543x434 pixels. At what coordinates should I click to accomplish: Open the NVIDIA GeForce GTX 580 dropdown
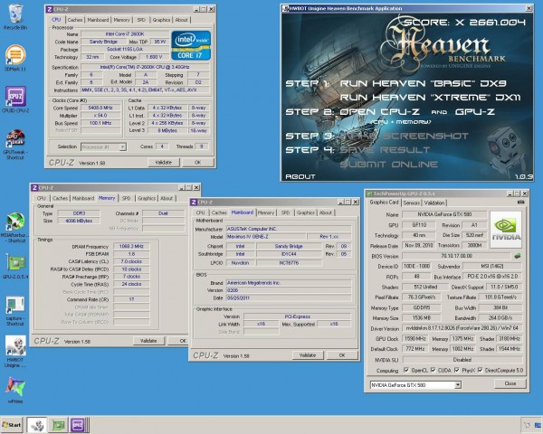pyautogui.click(x=415, y=385)
